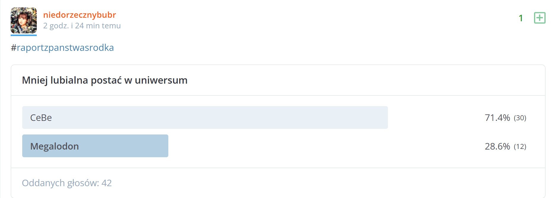Open niedorzecznybubr's avatar picture
553x198 pixels.
(24, 20)
